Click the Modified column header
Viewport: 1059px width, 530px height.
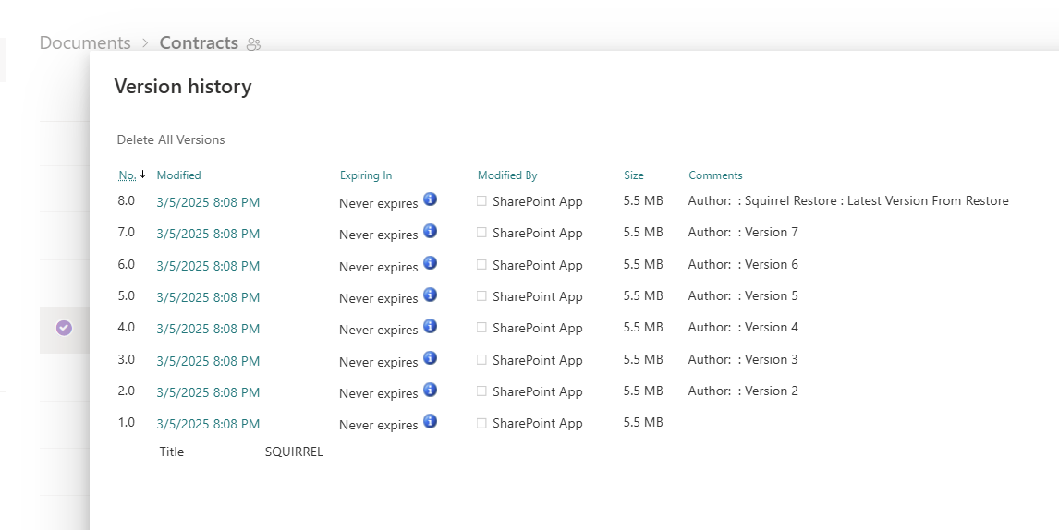(x=178, y=175)
